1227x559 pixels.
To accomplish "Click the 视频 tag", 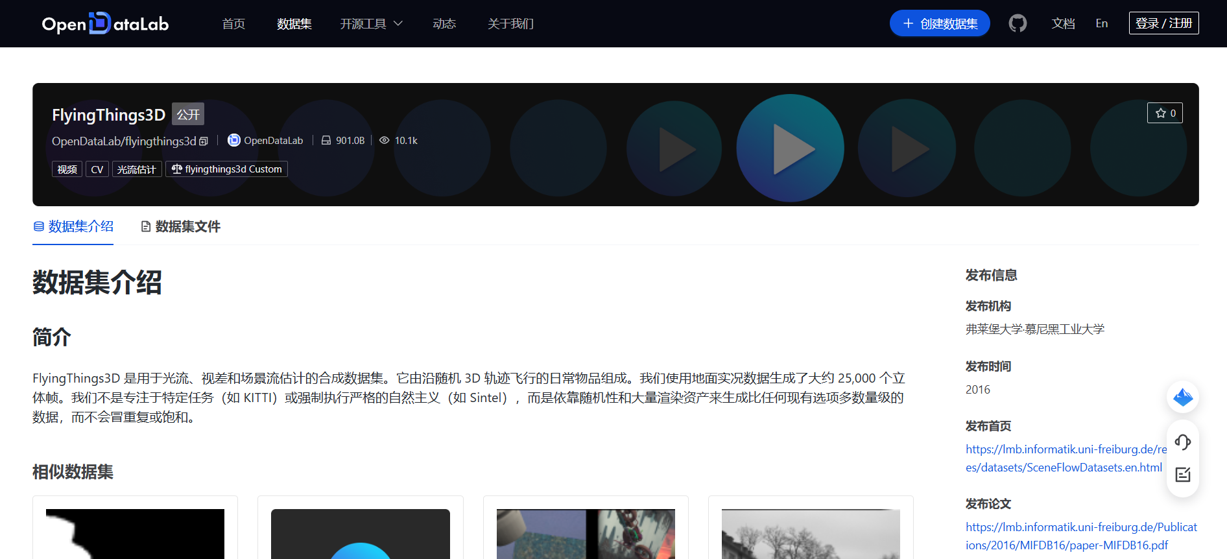I will coord(67,169).
